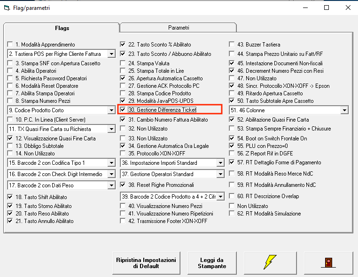Uncheck 20. Tasto Reso Abilitato
Viewport: 358px width, 277px height.
pos(10,213)
